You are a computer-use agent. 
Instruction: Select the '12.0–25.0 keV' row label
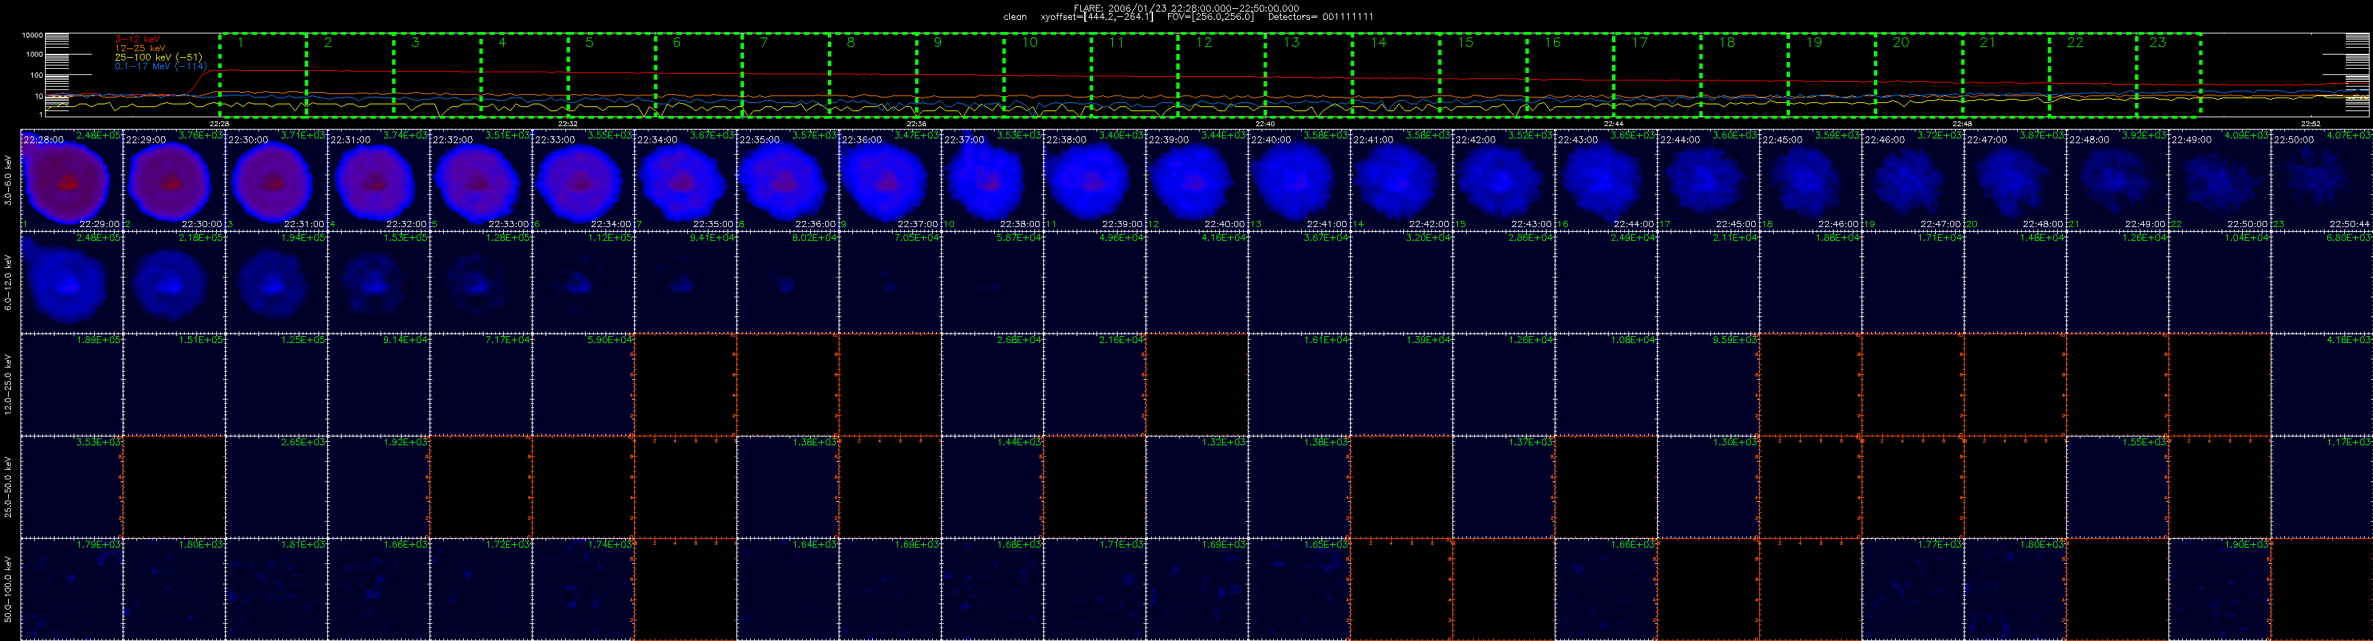click(10, 385)
